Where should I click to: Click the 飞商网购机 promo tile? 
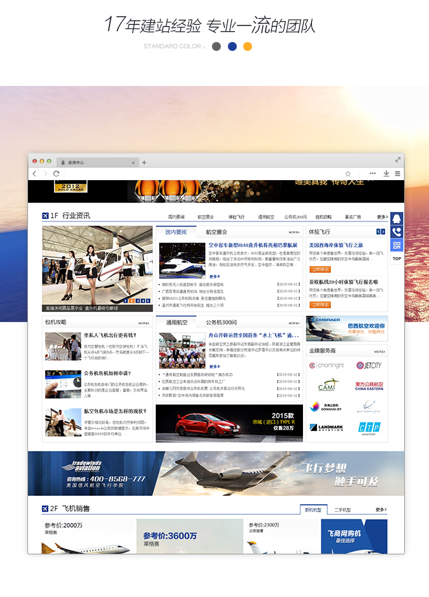(x=354, y=536)
